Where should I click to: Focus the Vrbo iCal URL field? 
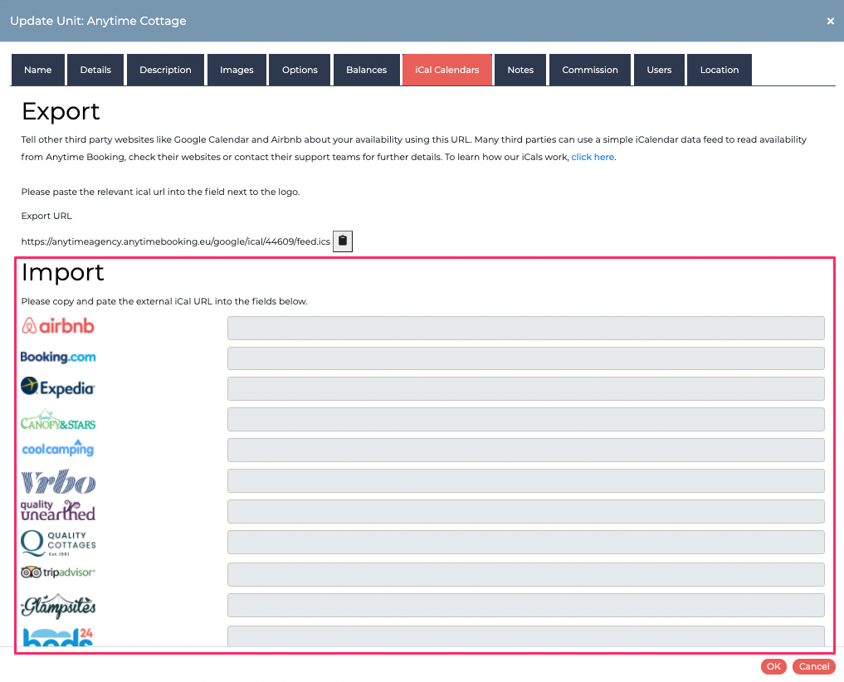[526, 480]
